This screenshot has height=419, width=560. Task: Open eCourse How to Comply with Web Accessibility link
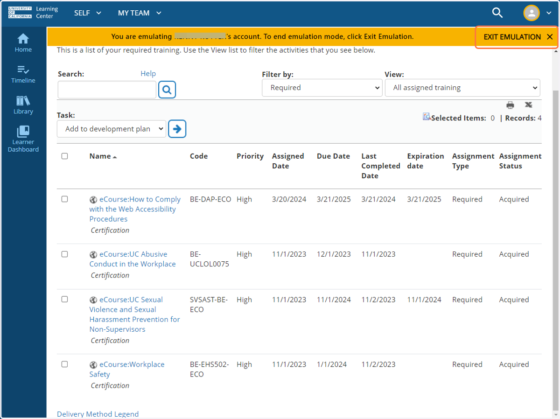point(135,209)
